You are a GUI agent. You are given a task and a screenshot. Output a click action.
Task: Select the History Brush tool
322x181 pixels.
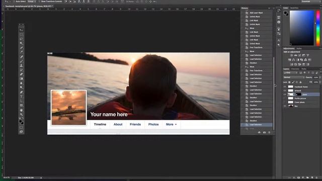tap(21, 70)
